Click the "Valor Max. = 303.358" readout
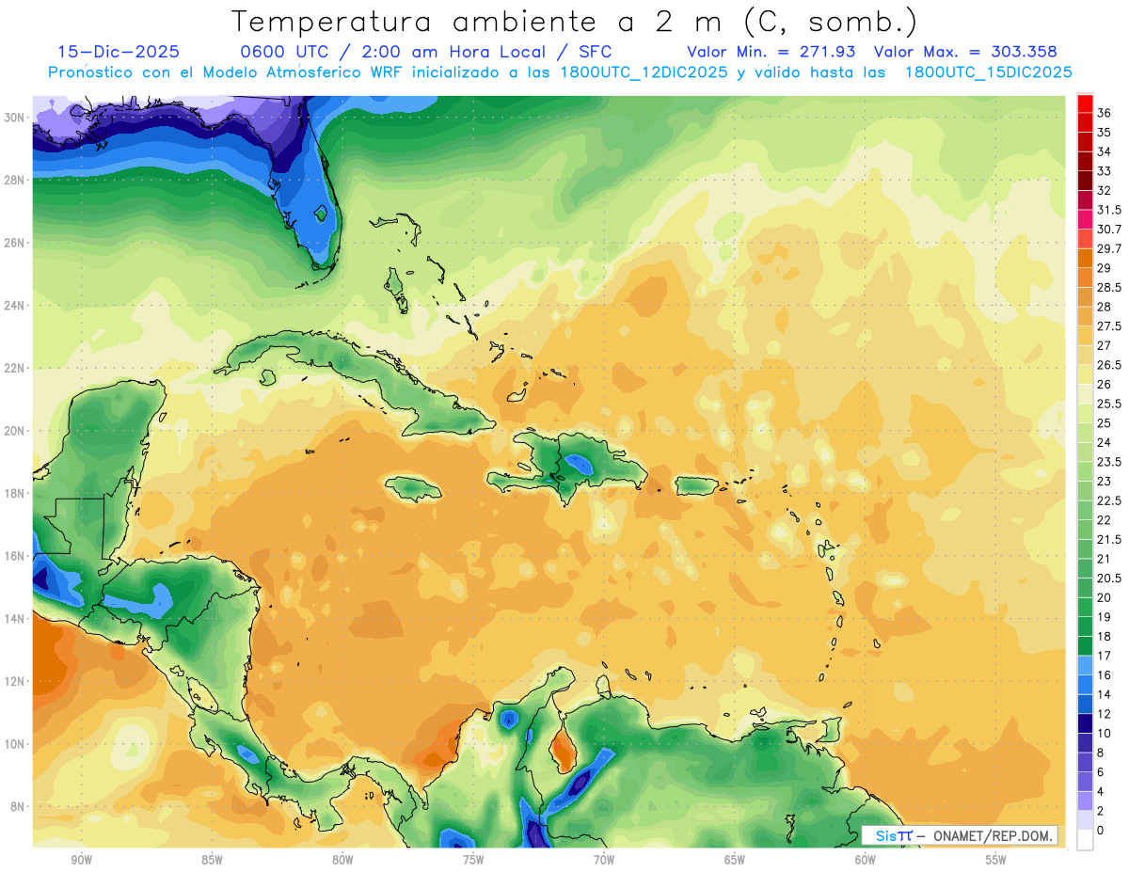Image resolution: width=1129 pixels, height=872 pixels. coord(965,52)
